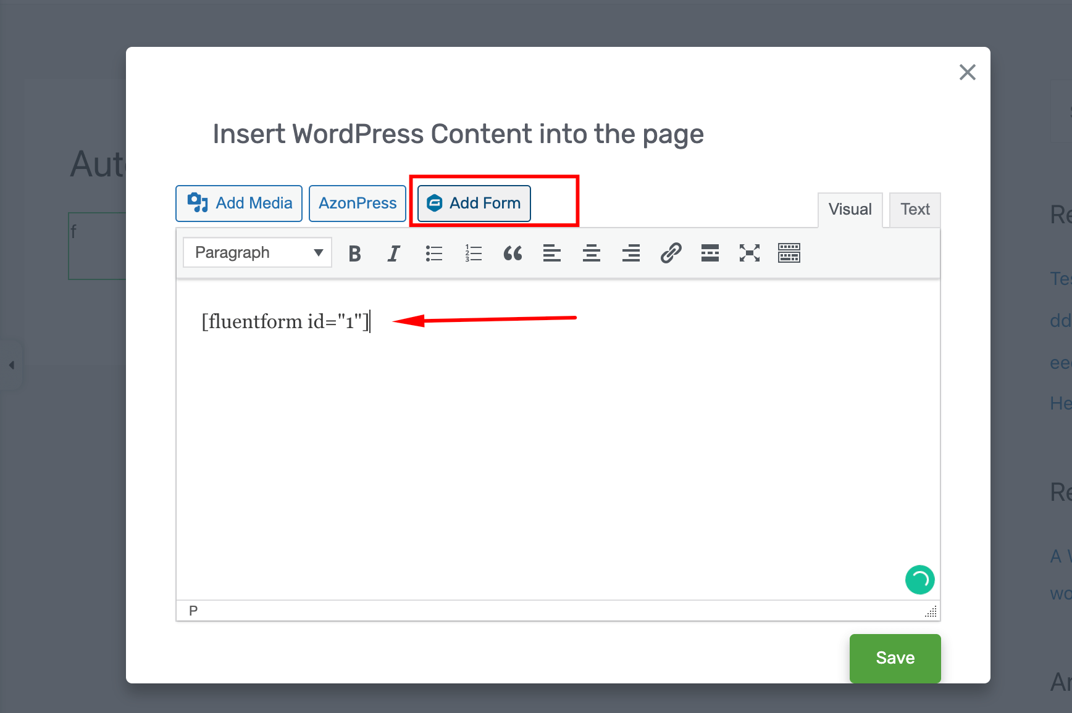Enter fullscreen editor mode
1072x713 pixels.
click(750, 253)
